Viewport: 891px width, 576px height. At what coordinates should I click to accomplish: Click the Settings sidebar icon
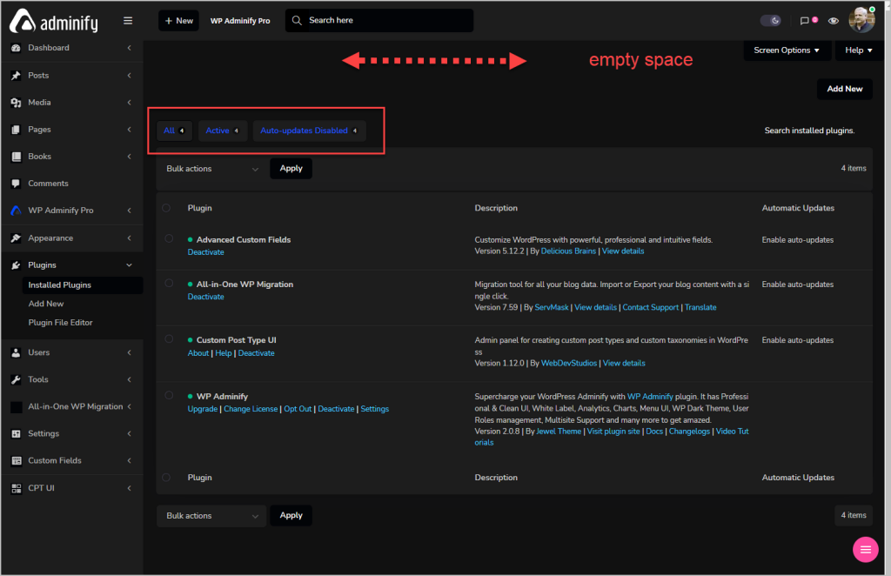point(16,433)
